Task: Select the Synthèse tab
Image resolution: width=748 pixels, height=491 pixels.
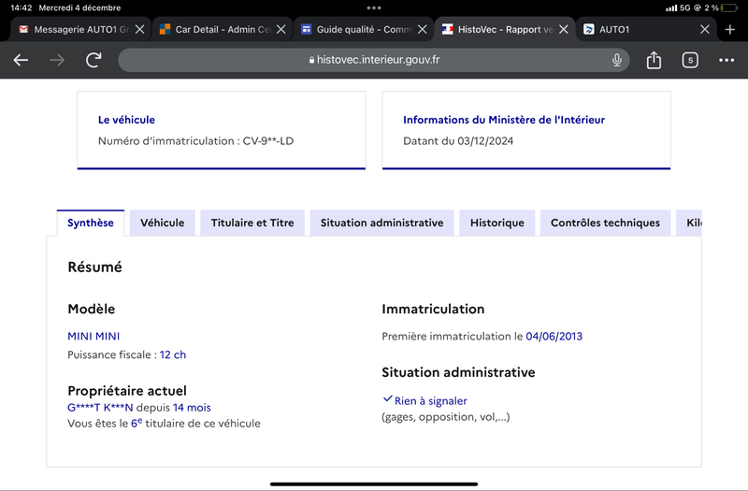Action: click(91, 223)
